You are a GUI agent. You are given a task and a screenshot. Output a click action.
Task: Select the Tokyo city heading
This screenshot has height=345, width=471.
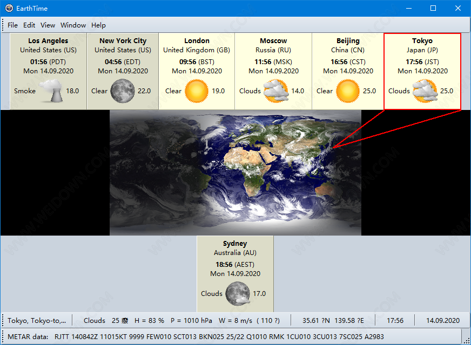pyautogui.click(x=422, y=41)
